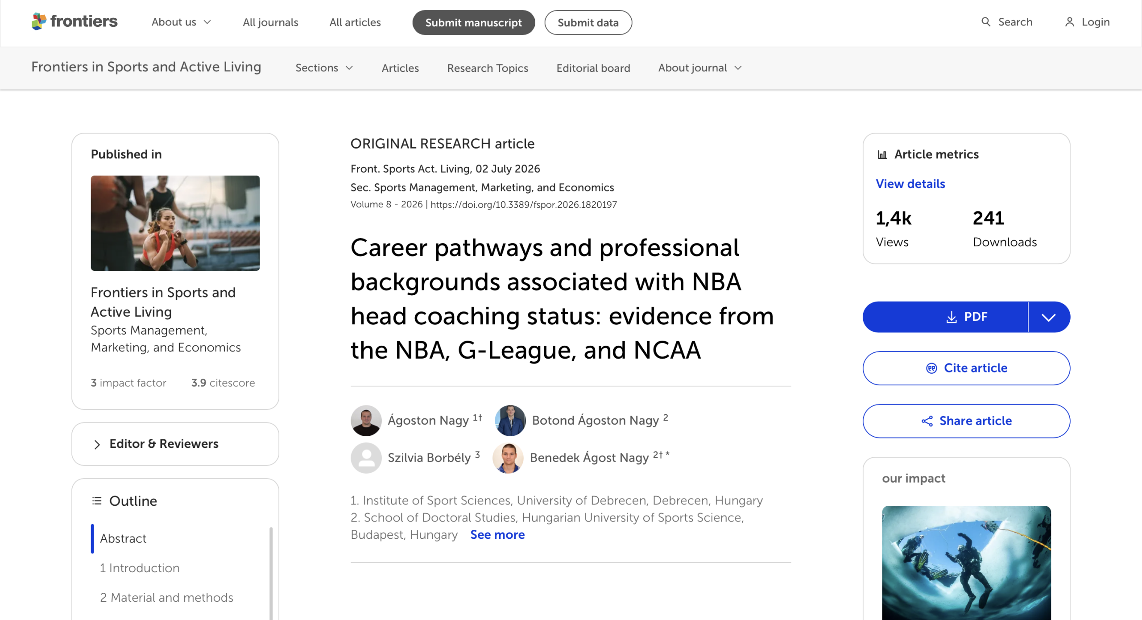Viewport: 1142px width, 620px height.
Task: Open the PDF options dropdown arrow
Action: [x=1049, y=317]
